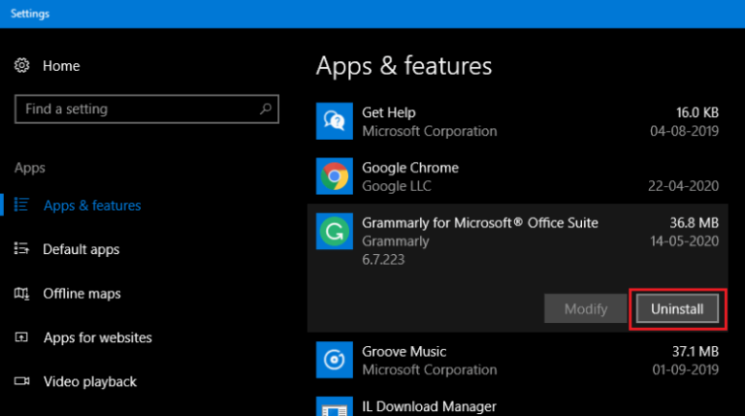Click the greyed Modify button
745x416 pixels.
586,308
